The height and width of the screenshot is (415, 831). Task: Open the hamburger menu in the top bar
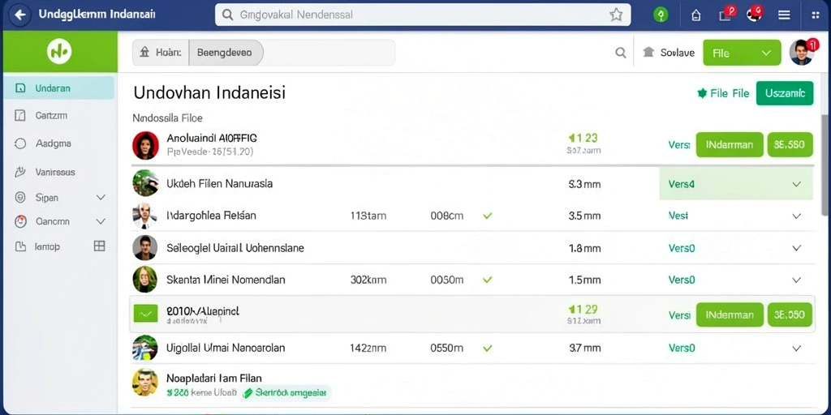(x=785, y=15)
